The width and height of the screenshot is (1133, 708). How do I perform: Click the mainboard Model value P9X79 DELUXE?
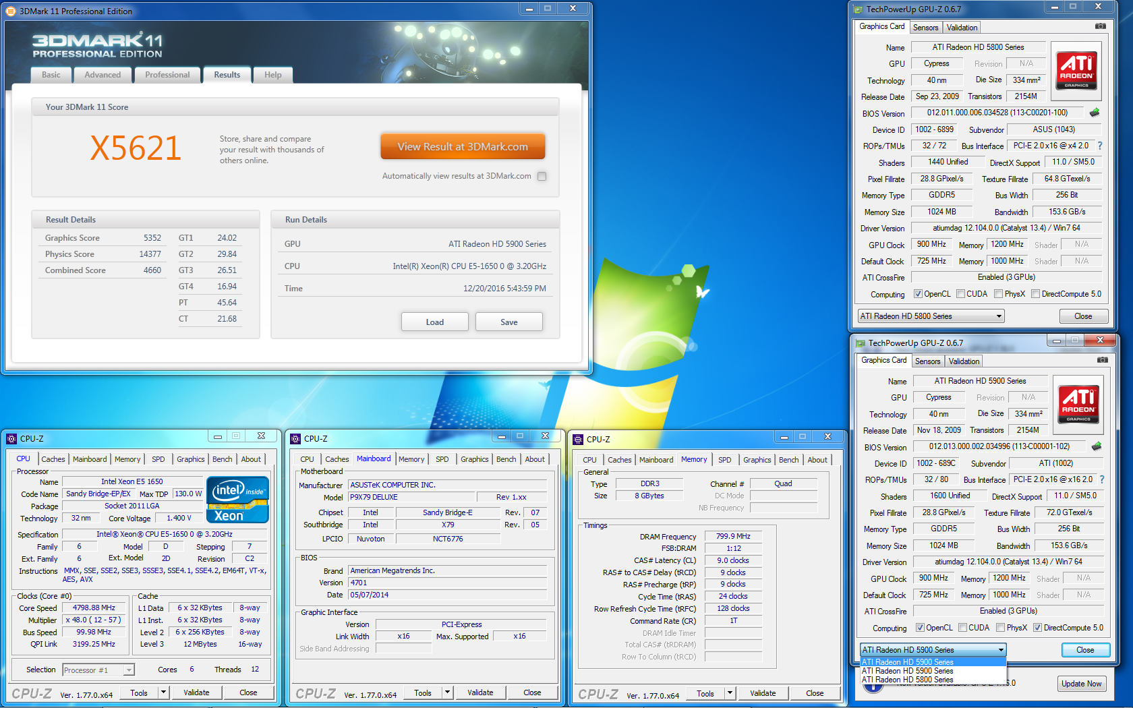(411, 497)
